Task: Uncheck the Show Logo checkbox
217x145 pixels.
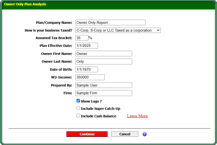Action: [78, 101]
